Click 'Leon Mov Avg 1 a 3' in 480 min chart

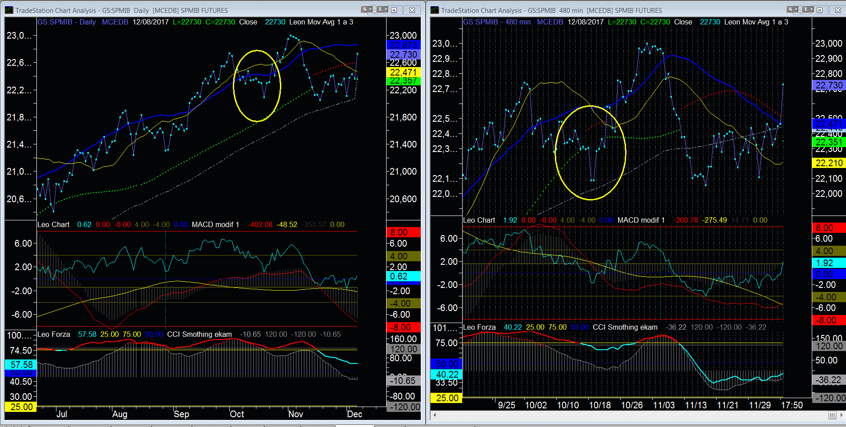coord(756,22)
